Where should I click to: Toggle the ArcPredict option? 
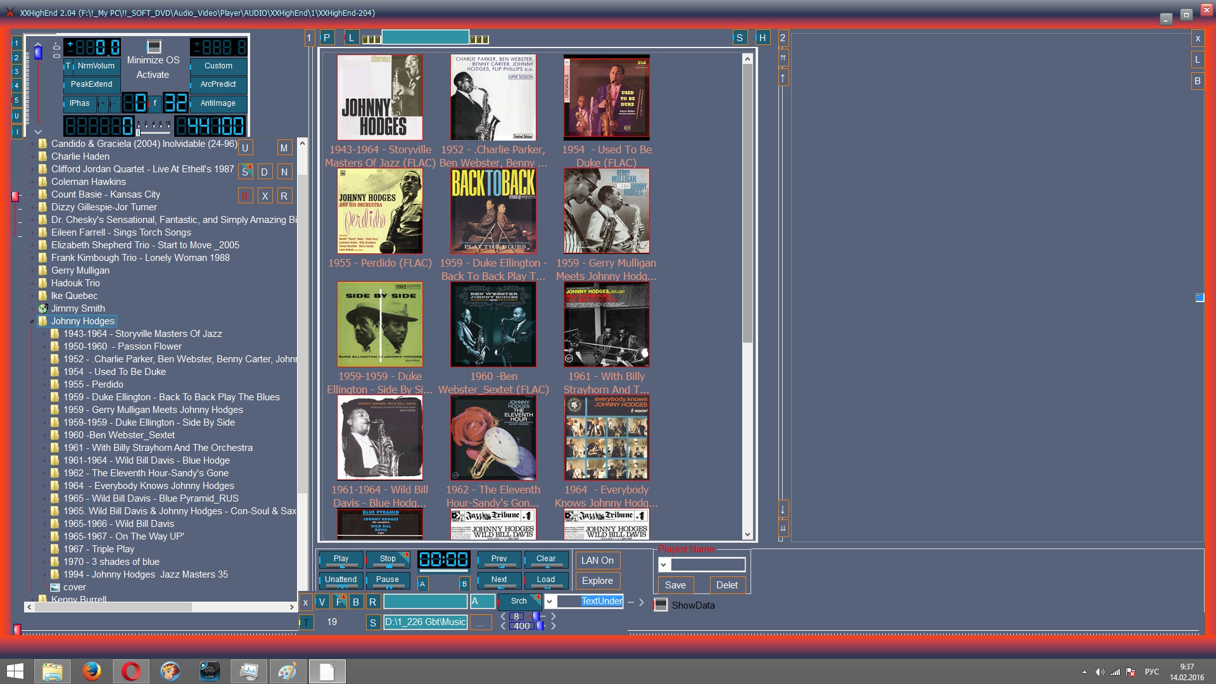218,84
